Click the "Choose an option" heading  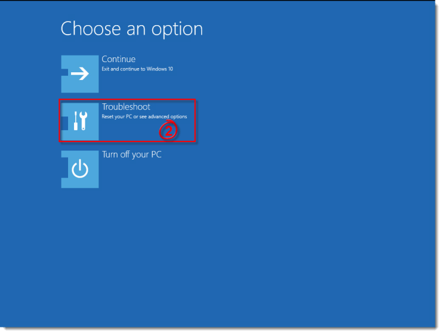[x=131, y=29]
